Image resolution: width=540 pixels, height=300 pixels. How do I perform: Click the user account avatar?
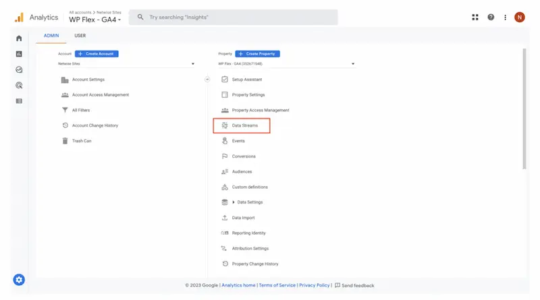519,18
